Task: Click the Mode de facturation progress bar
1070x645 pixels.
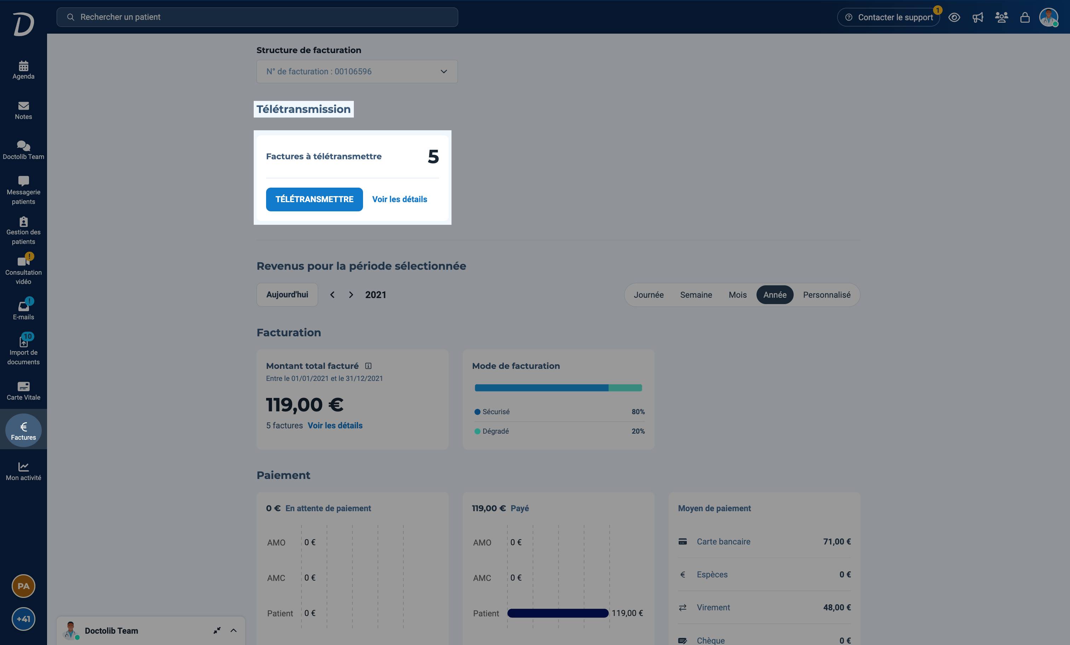Action: pyautogui.click(x=558, y=388)
